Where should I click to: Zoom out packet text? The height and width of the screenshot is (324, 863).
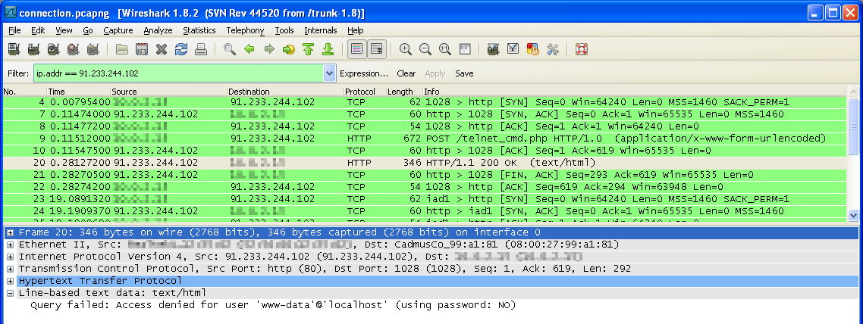coord(425,49)
